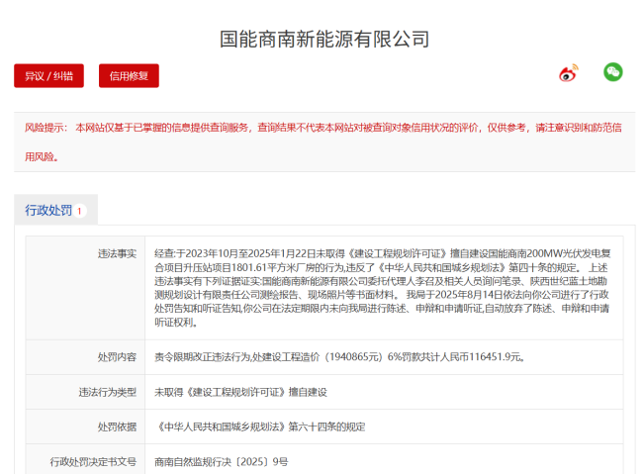
Task: Select the 行政处罚决定书文号 row label
Action: [x=93, y=462]
